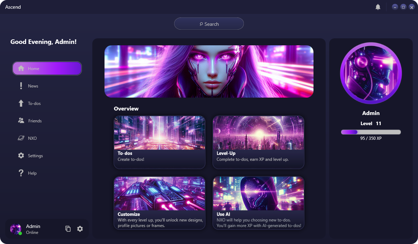Select the Friends menu item
Image resolution: width=418 pixels, height=244 pixels.
pos(47,121)
